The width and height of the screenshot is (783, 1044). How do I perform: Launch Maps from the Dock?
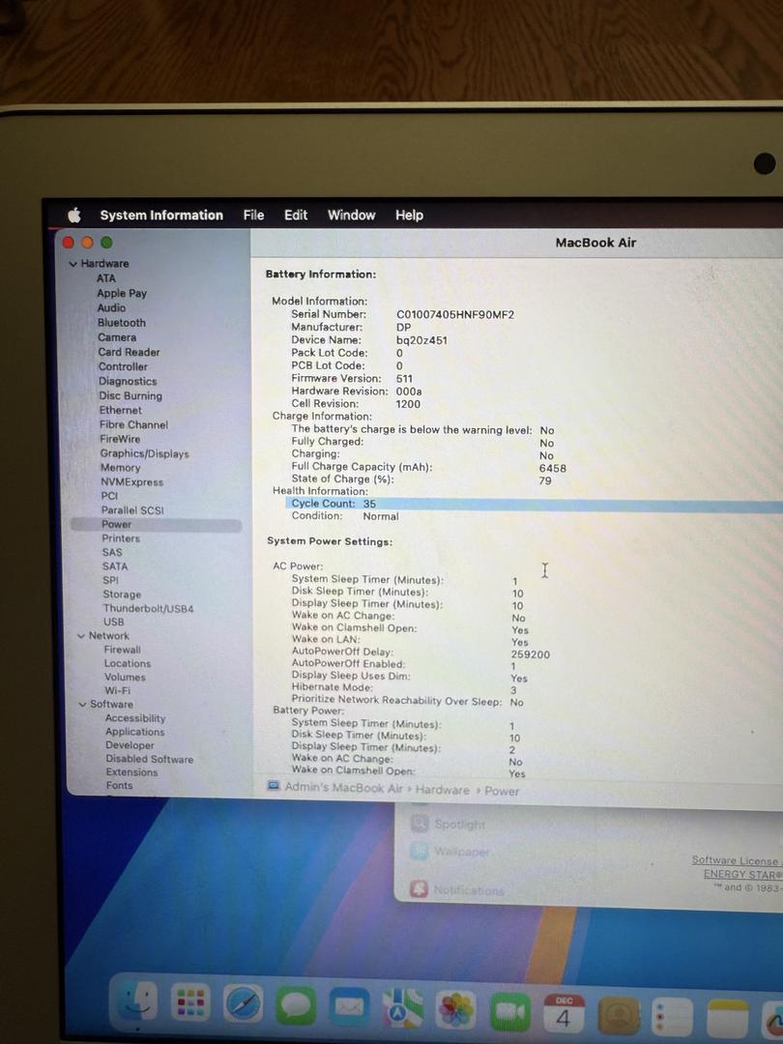coord(402,1009)
